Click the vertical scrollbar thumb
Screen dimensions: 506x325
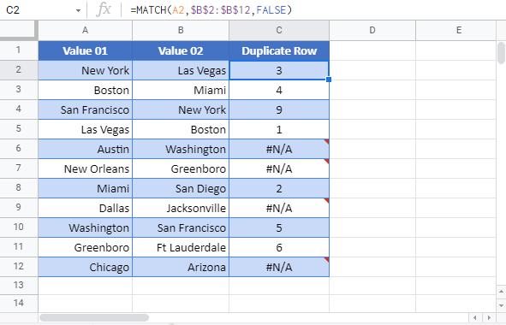coord(501,52)
